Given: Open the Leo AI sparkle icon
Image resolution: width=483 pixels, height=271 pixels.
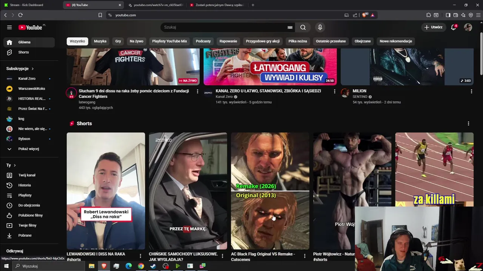Looking at the screenshot, I should pos(463,15).
